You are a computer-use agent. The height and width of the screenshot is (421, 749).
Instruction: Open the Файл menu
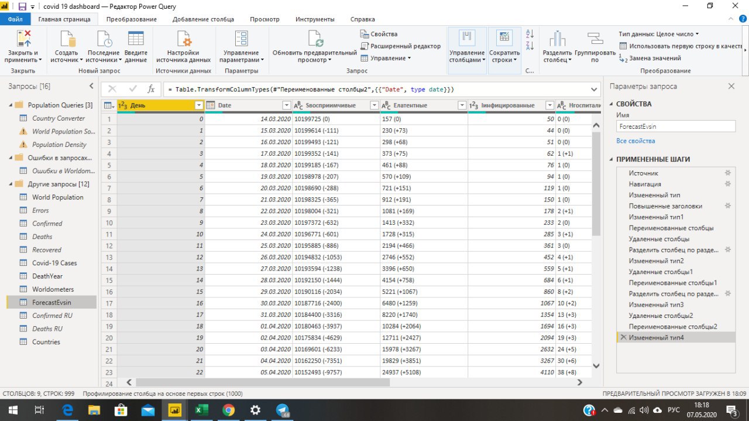[15, 19]
